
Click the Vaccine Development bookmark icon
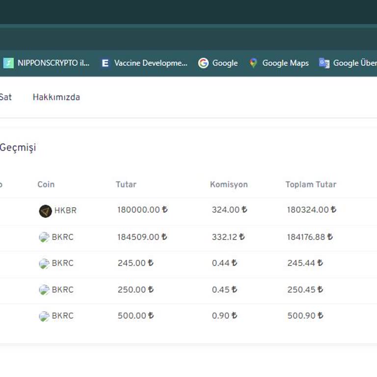pos(105,63)
